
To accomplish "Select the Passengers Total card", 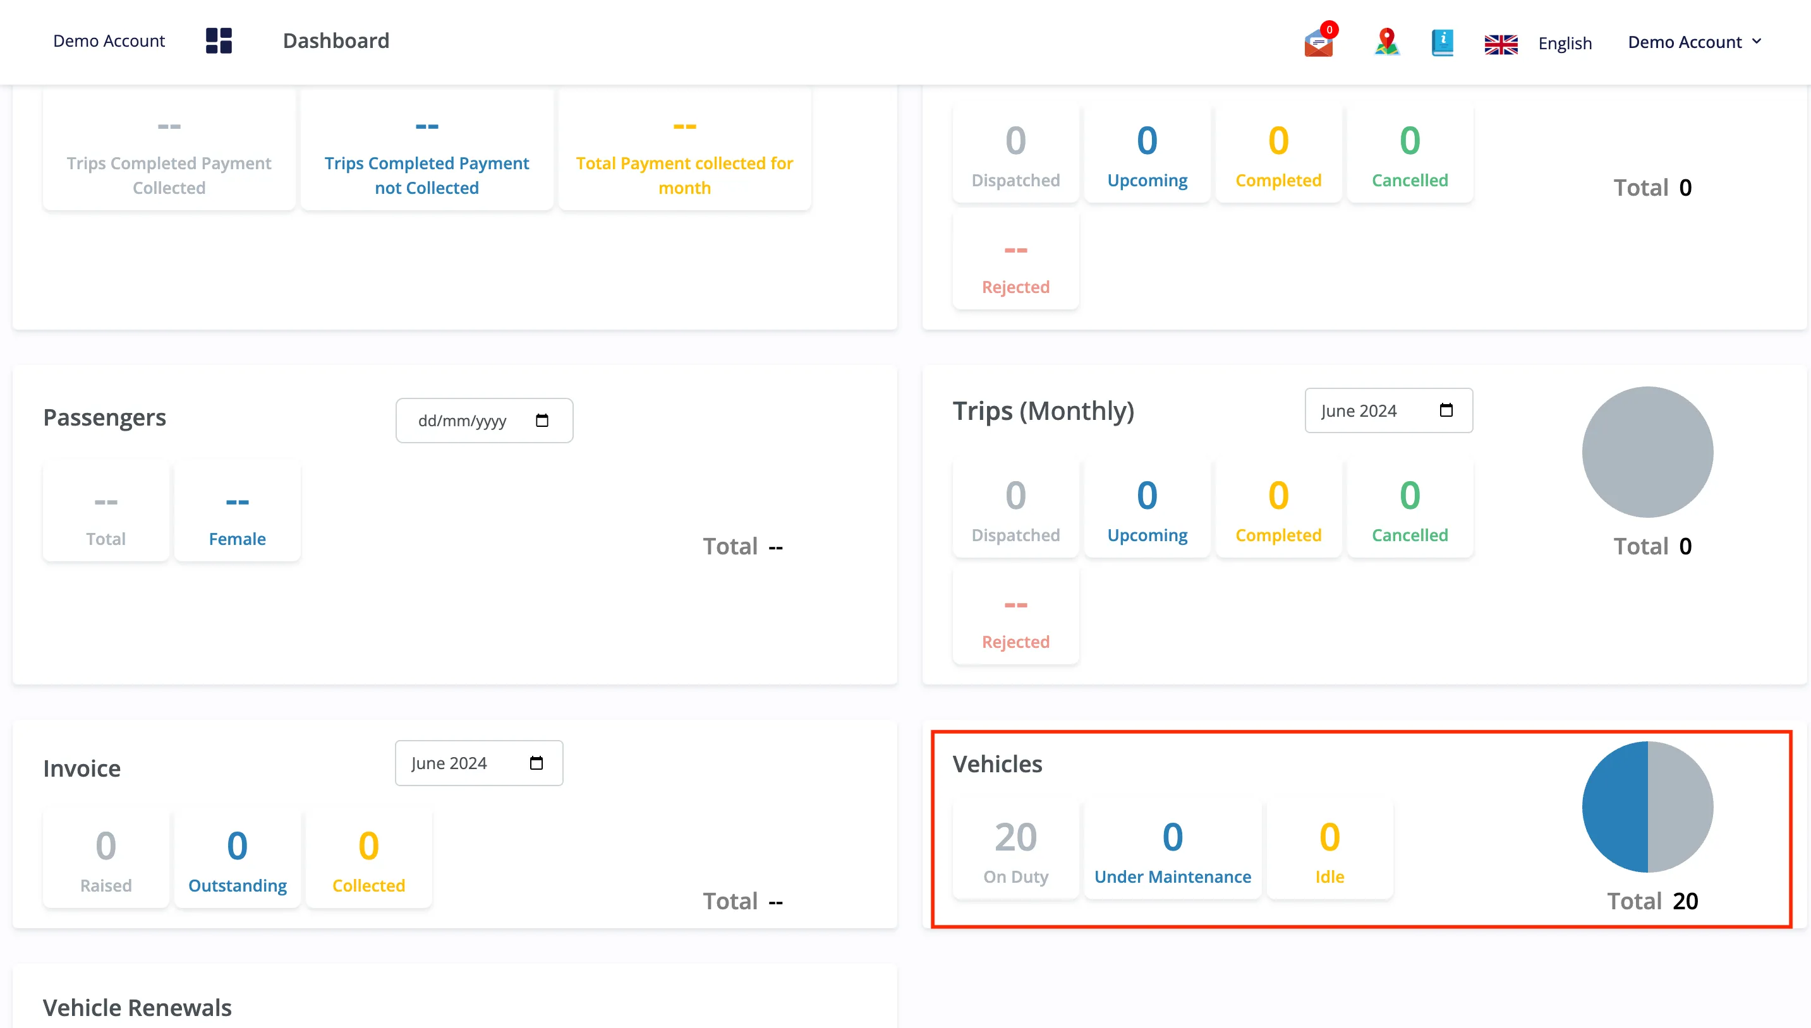I will point(106,511).
